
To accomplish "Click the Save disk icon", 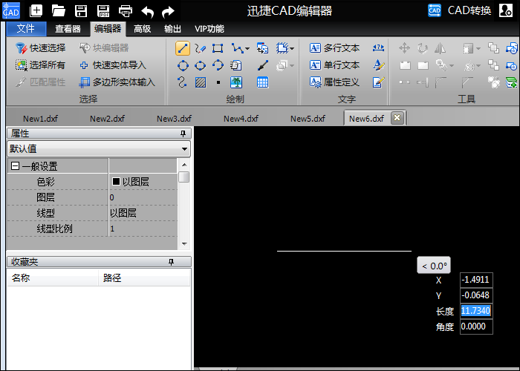I will tap(81, 11).
